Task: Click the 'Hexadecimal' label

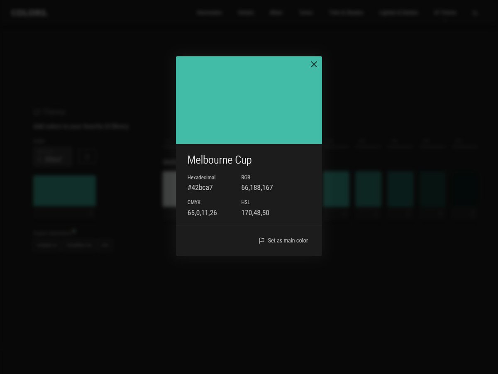Action: click(201, 178)
